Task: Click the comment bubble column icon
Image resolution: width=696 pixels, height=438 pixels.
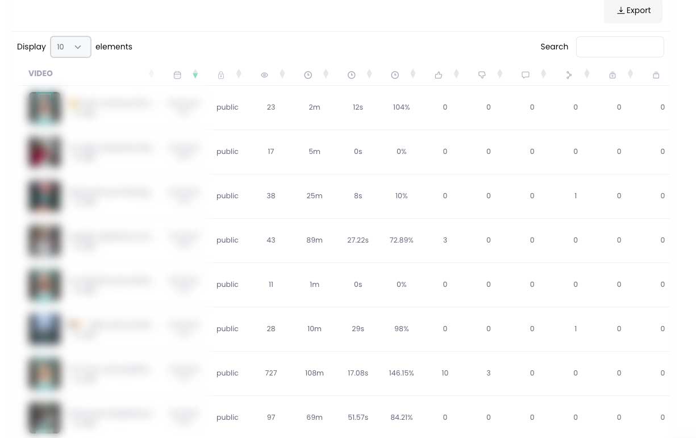Action: (526, 75)
